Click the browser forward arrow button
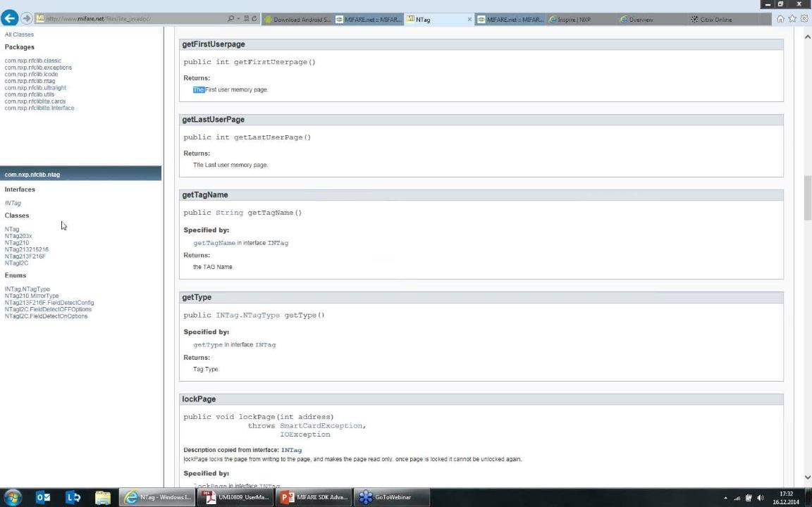 (26, 18)
